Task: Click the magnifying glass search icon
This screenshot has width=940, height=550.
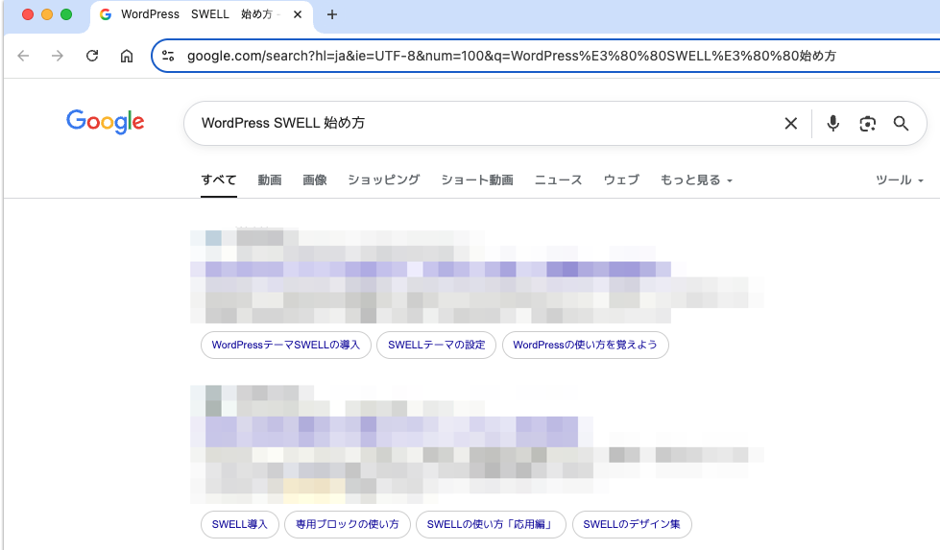Action: [901, 123]
